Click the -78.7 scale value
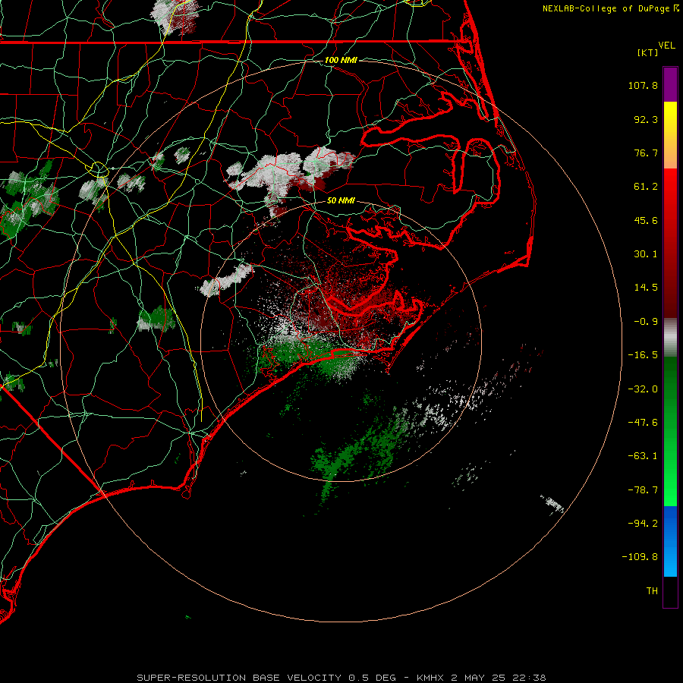Viewport: 683px width, 683px height. pos(643,490)
